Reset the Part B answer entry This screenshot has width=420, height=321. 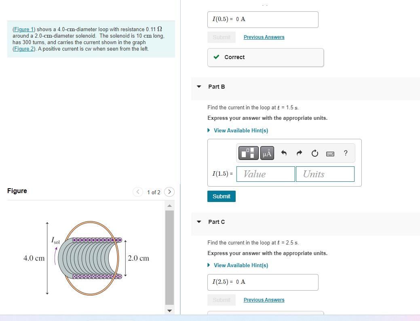pyautogui.click(x=314, y=153)
